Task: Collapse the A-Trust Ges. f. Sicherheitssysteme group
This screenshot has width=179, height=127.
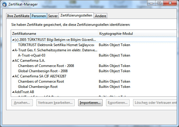Action: click(13, 50)
